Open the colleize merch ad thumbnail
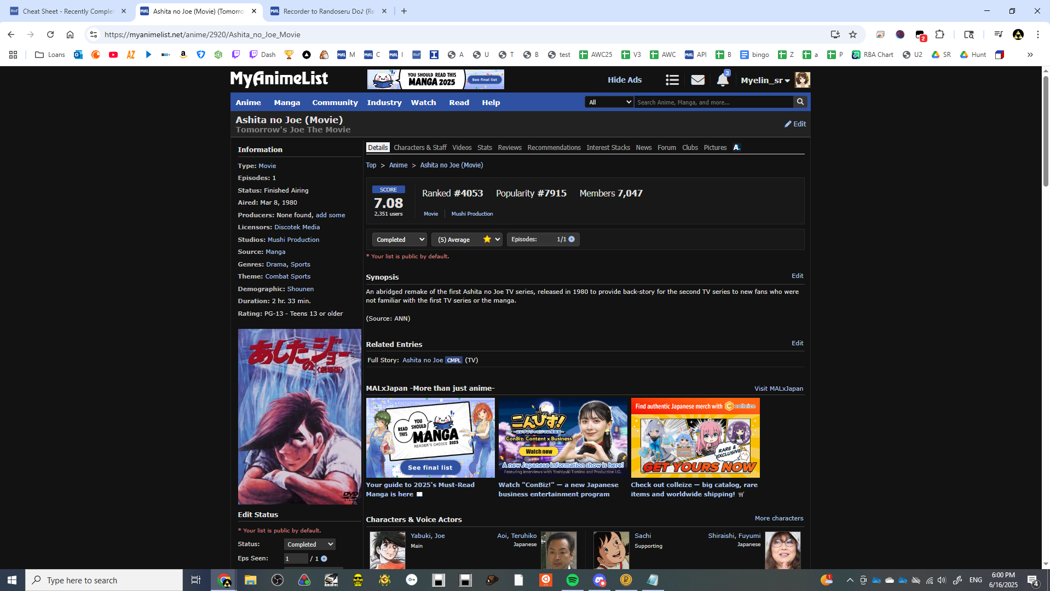 (x=695, y=438)
